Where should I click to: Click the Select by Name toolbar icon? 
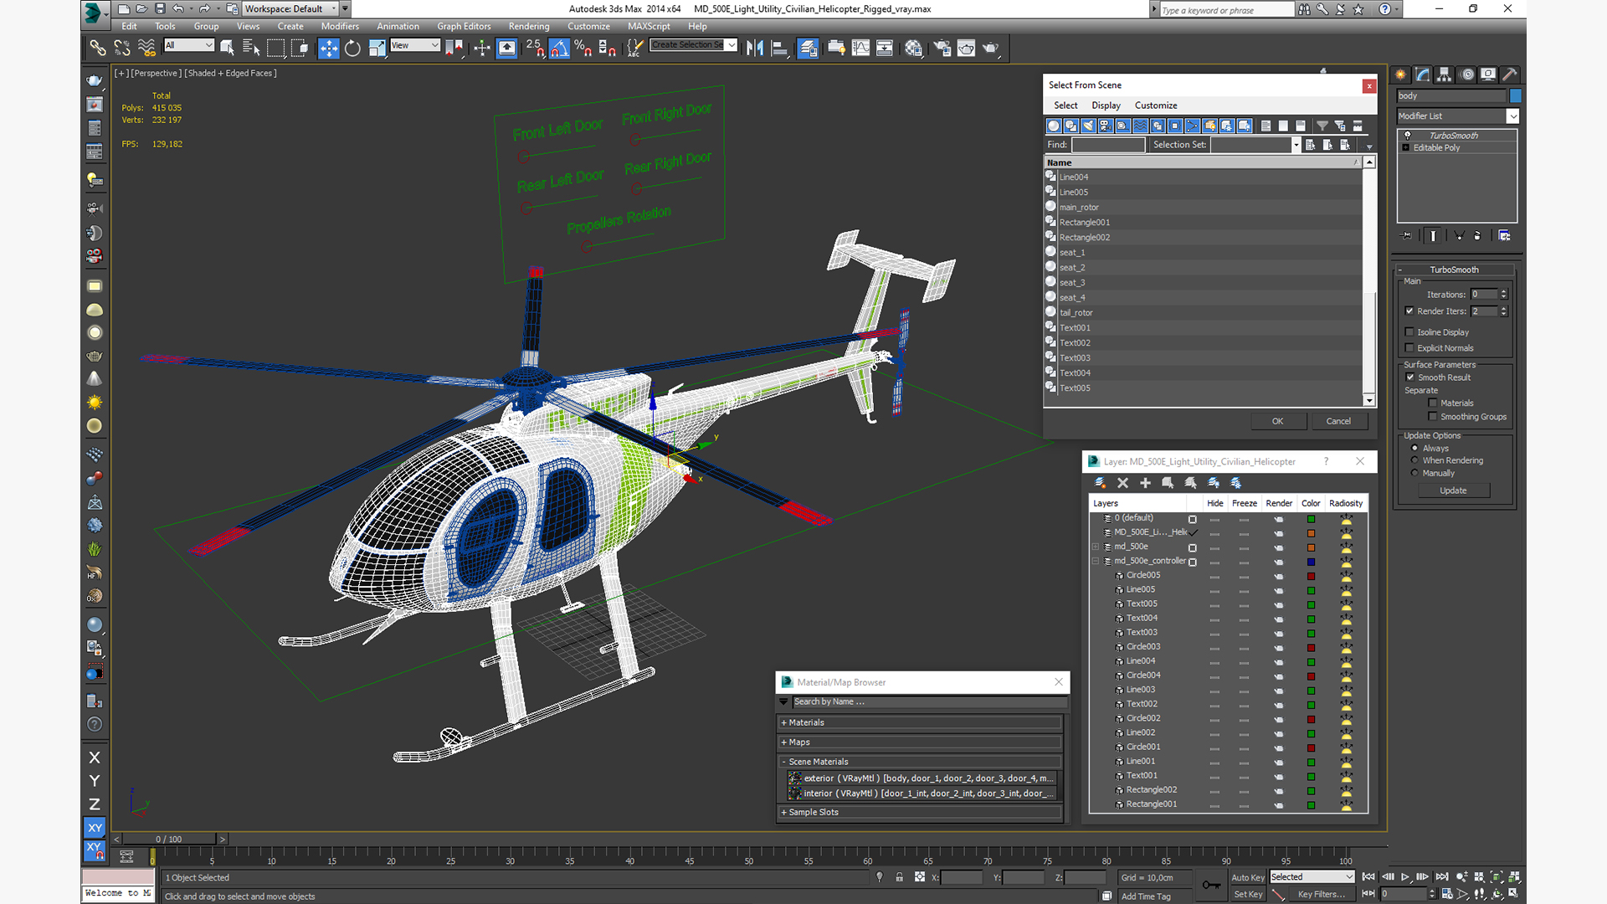point(250,48)
